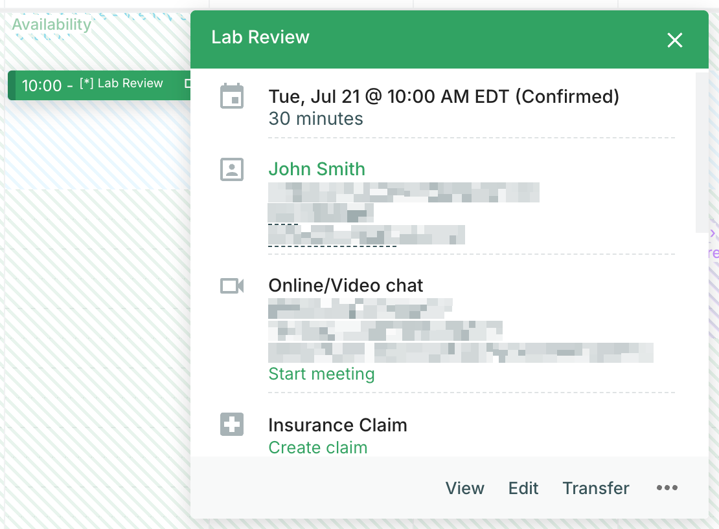Image resolution: width=719 pixels, height=529 pixels.
Task: Click the contact person icon
Action: [231, 170]
